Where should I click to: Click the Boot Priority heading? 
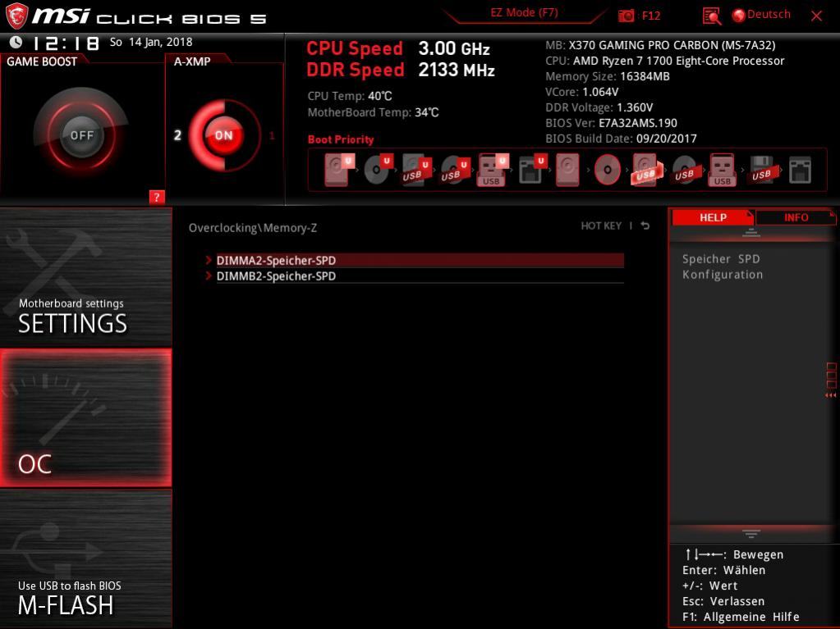tap(341, 139)
